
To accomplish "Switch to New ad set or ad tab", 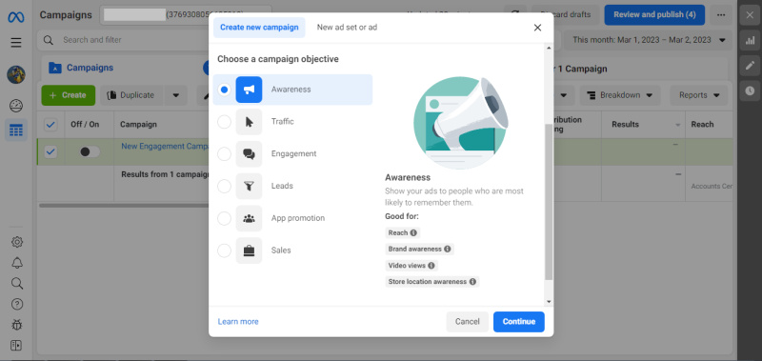I will point(347,28).
